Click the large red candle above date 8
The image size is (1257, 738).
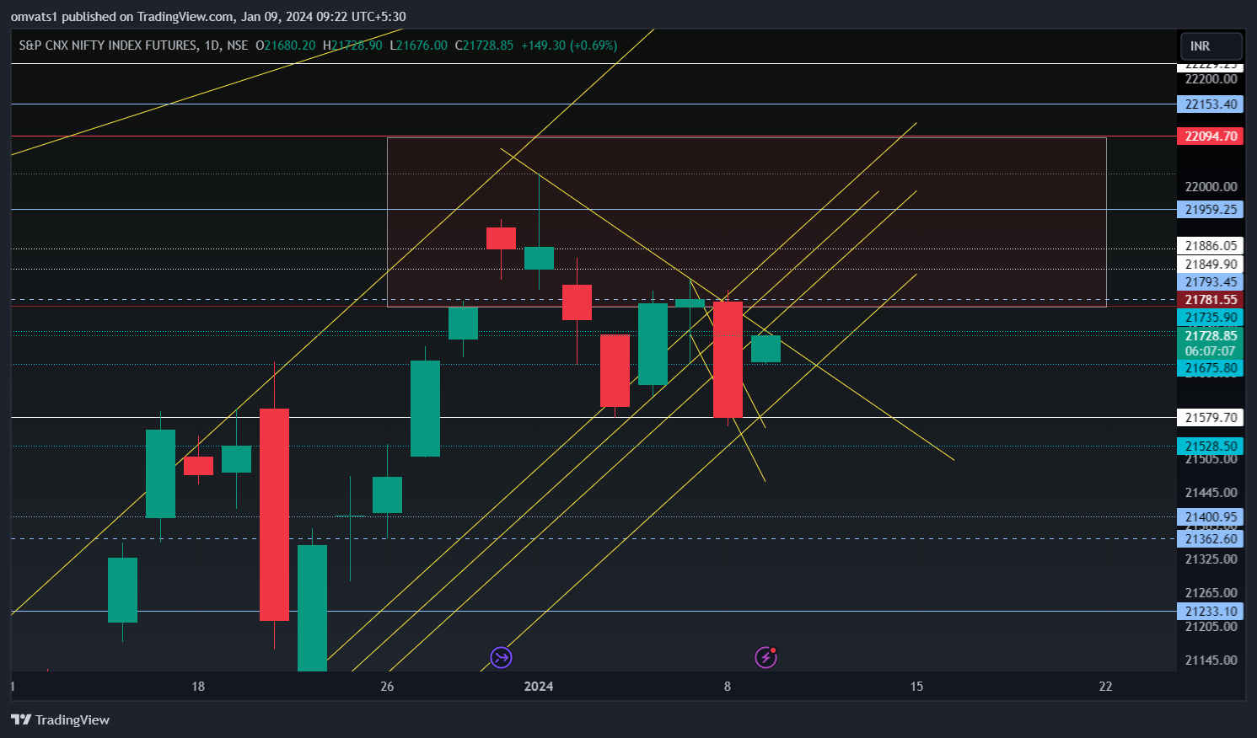click(x=728, y=359)
